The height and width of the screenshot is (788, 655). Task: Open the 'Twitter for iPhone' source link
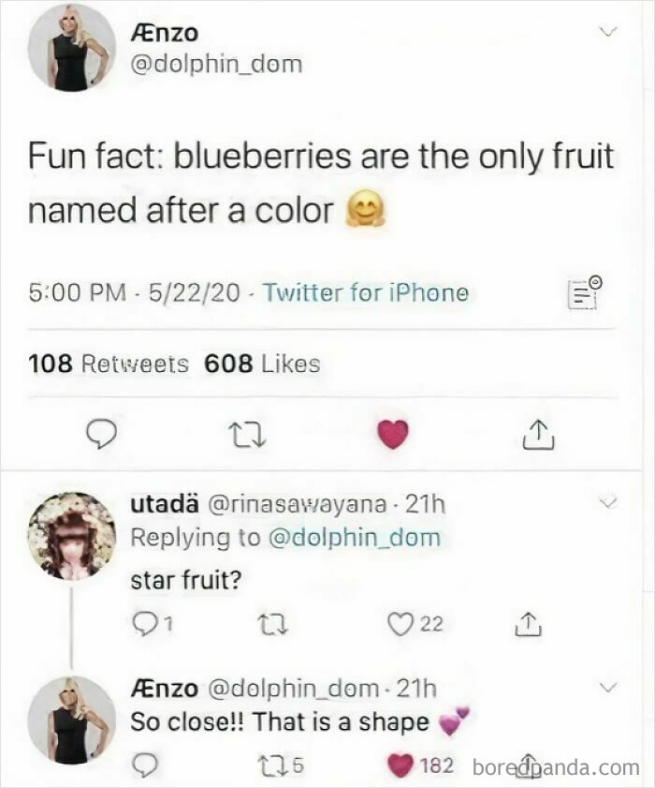(x=369, y=291)
